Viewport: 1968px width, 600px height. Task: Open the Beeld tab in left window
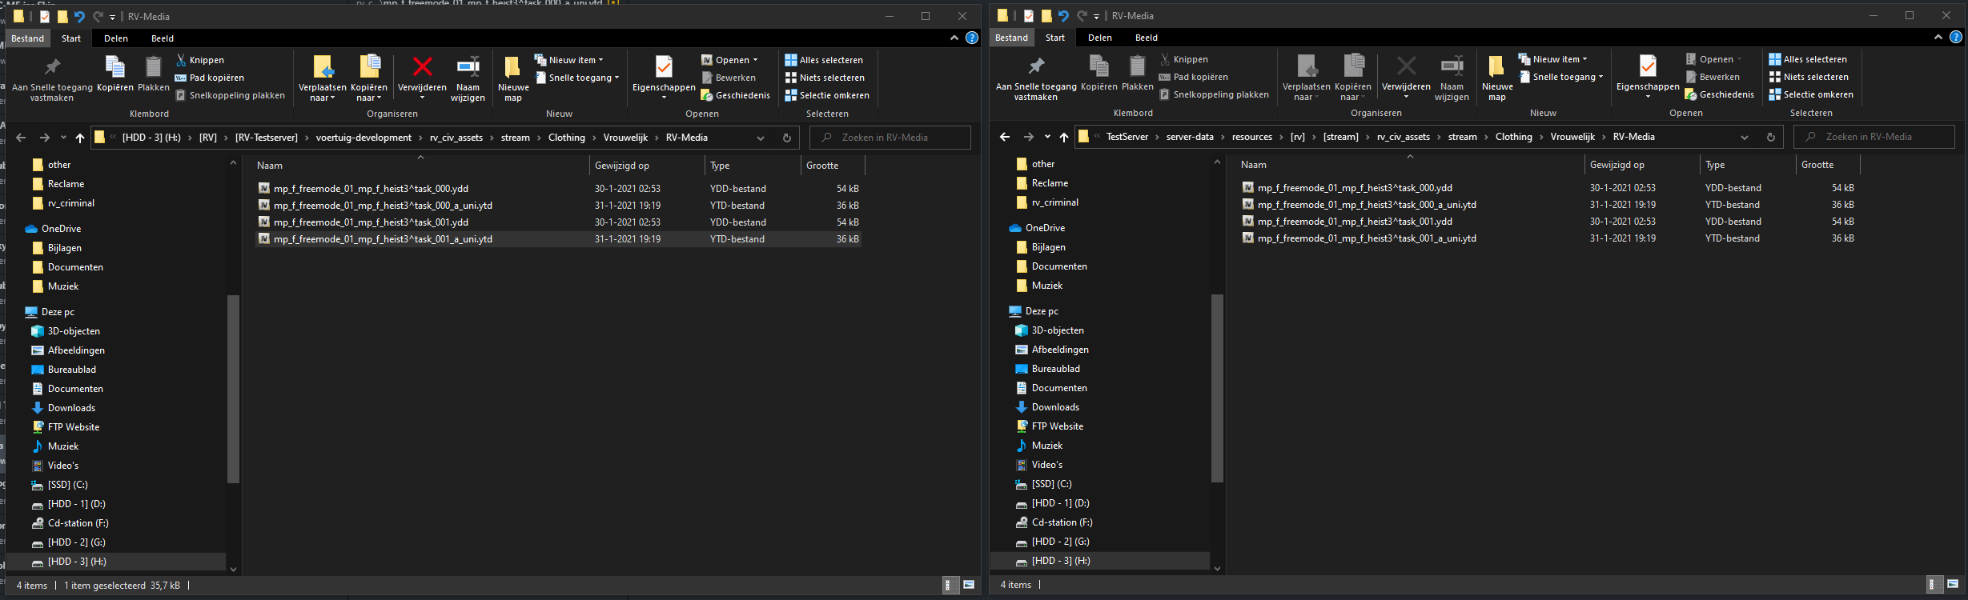[163, 38]
